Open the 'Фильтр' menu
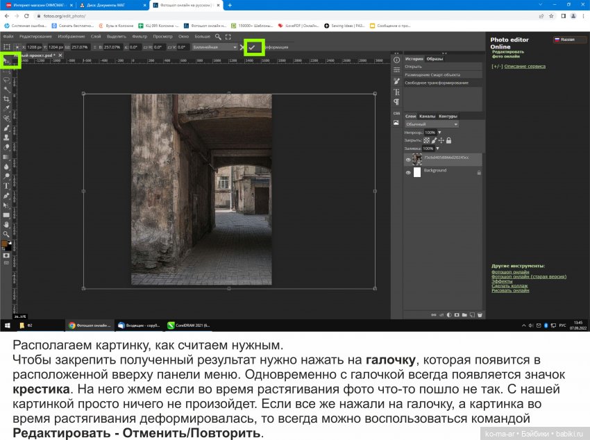 139,36
